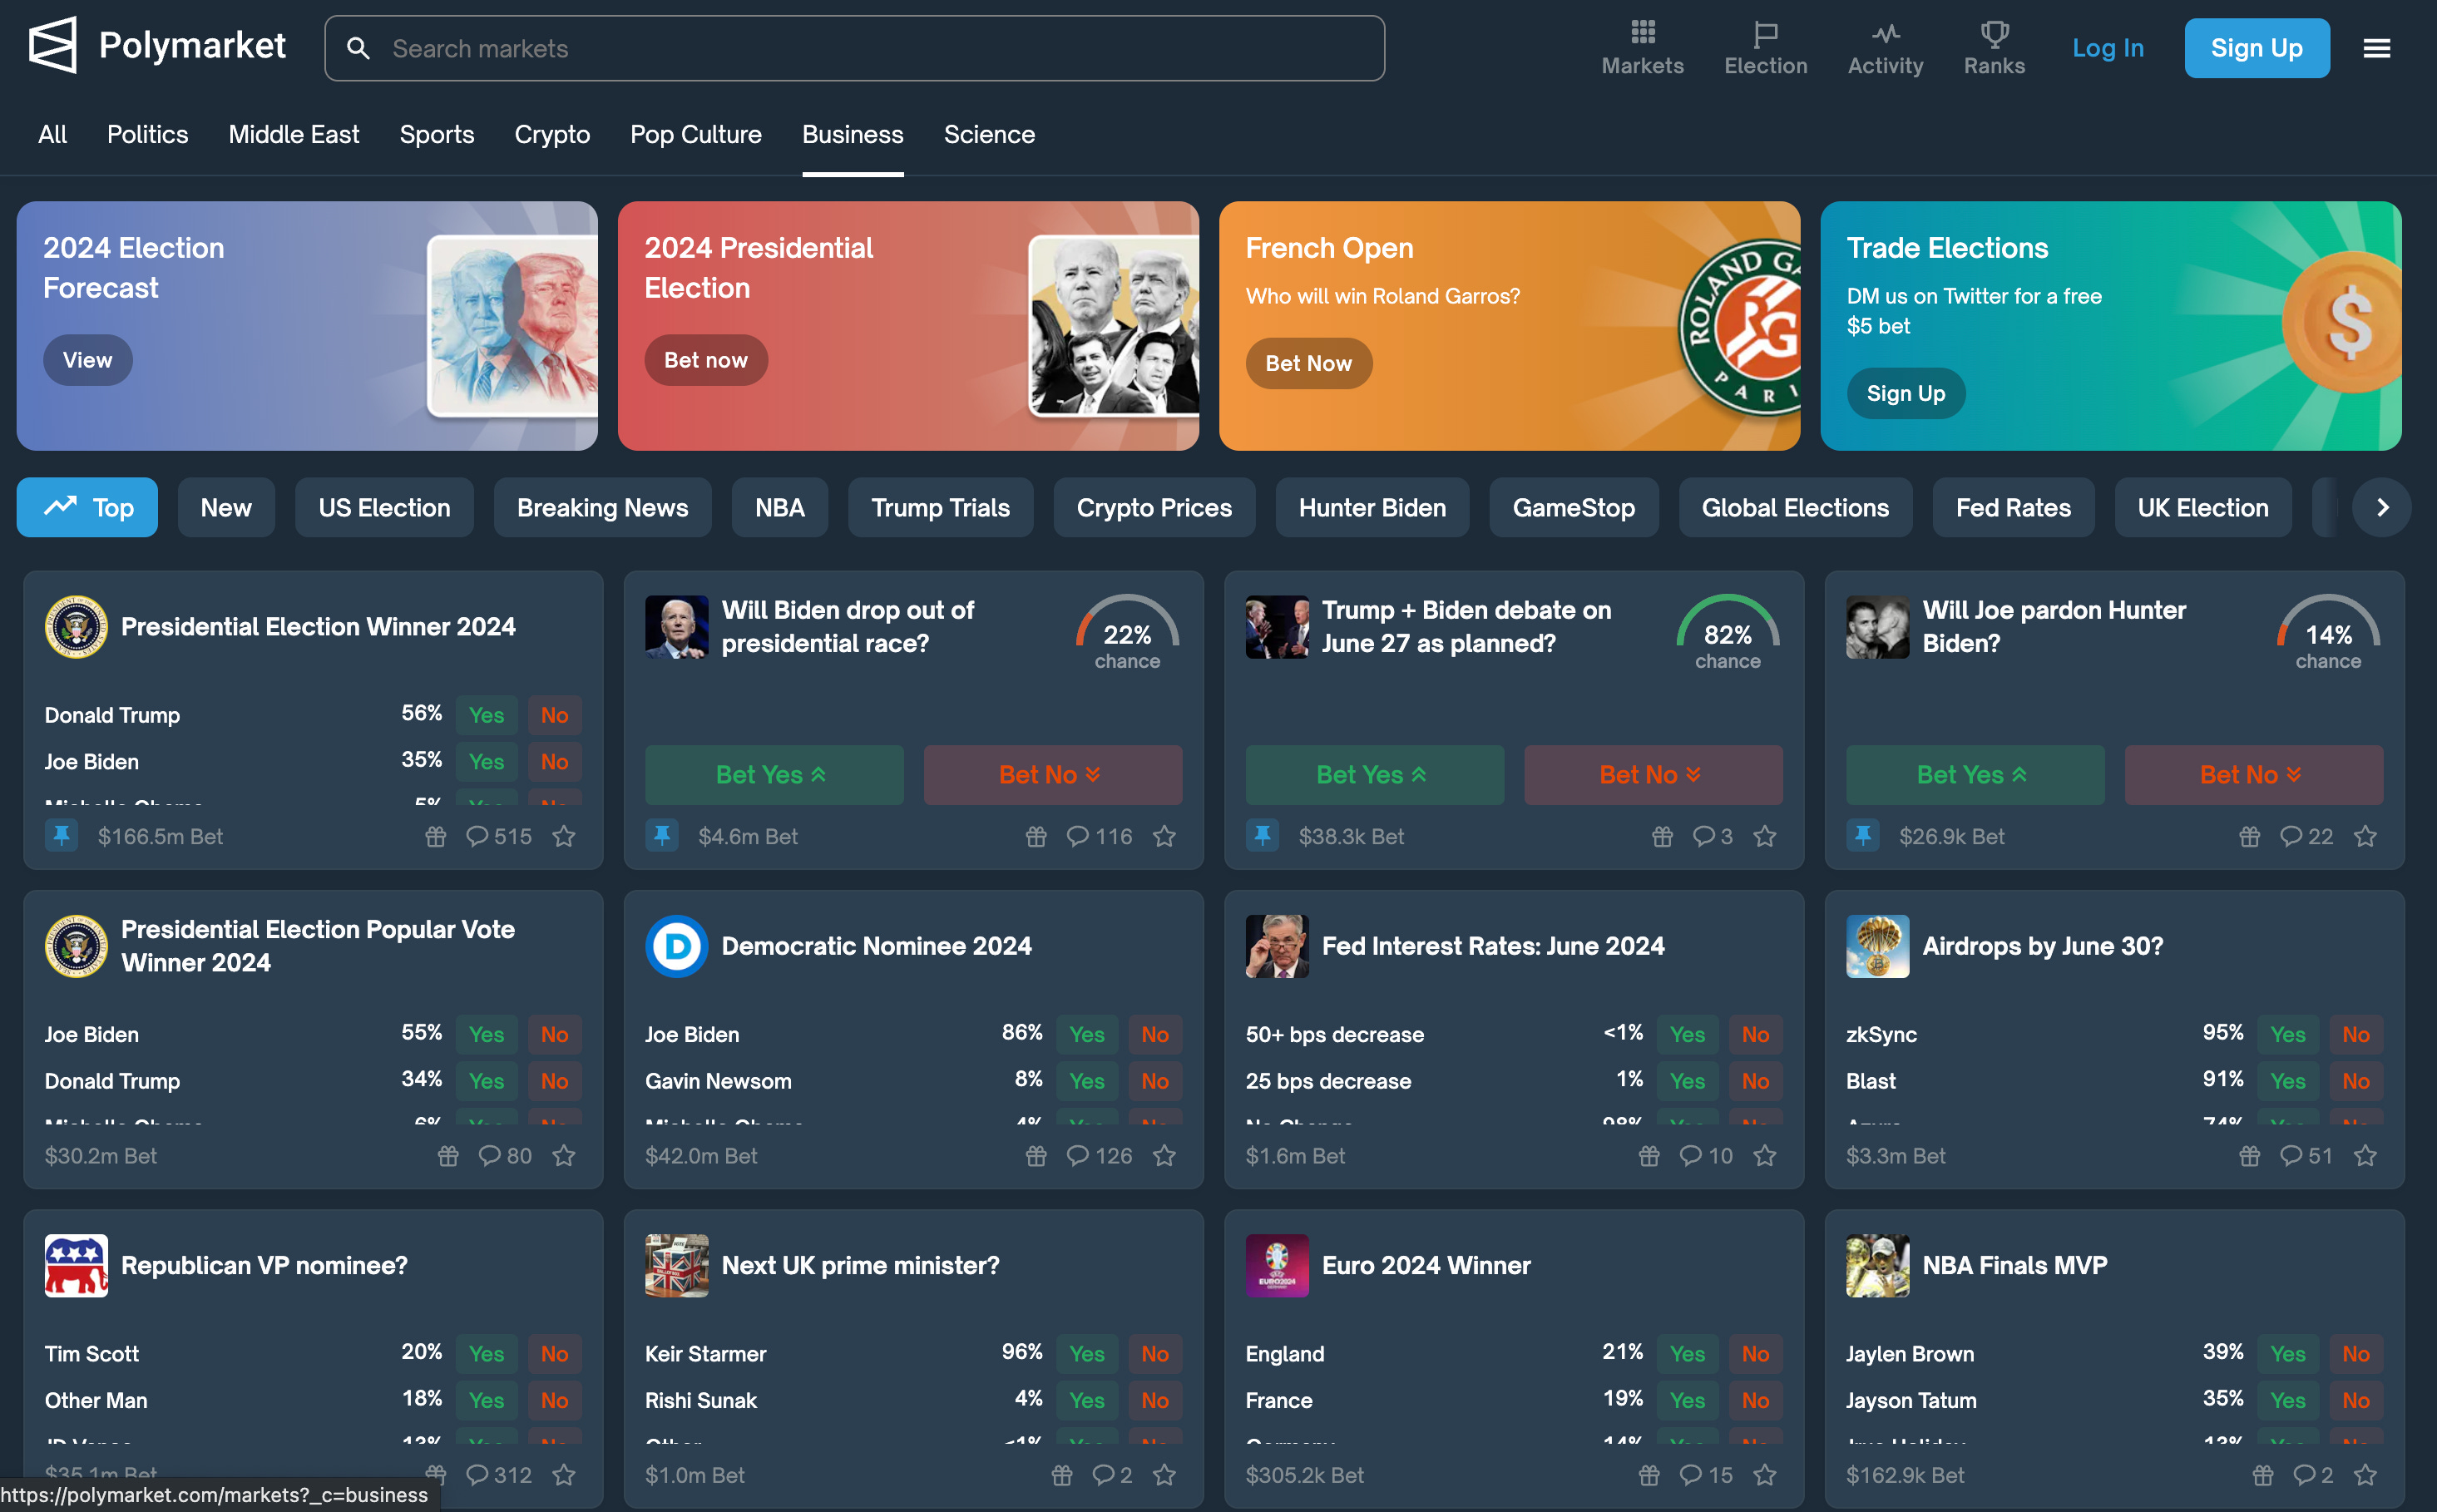2437x1512 pixels.
Task: Click the 14% chance gauge
Action: coord(2328,632)
